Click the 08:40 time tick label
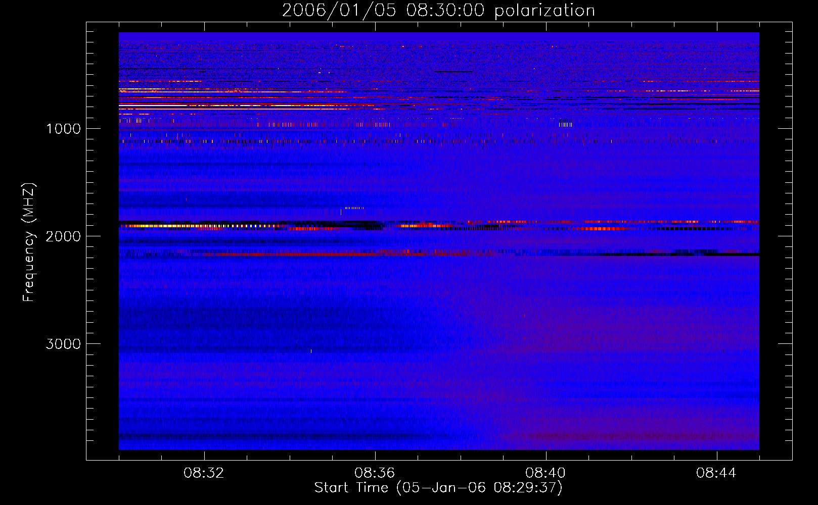Image resolution: width=818 pixels, height=505 pixels. [546, 473]
